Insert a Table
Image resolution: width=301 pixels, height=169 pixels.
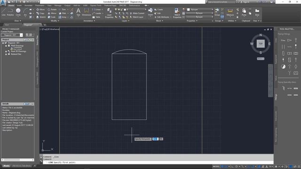click(96, 17)
